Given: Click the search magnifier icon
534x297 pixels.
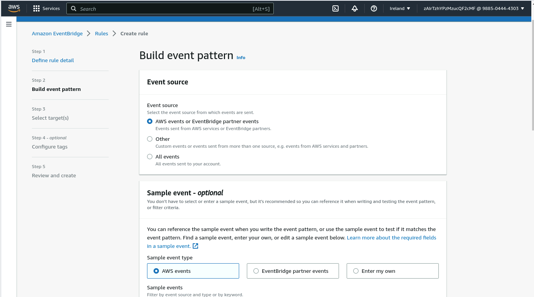Looking at the screenshot, I should coord(74,8).
